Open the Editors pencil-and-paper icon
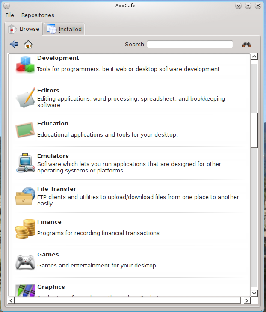 click(26, 98)
